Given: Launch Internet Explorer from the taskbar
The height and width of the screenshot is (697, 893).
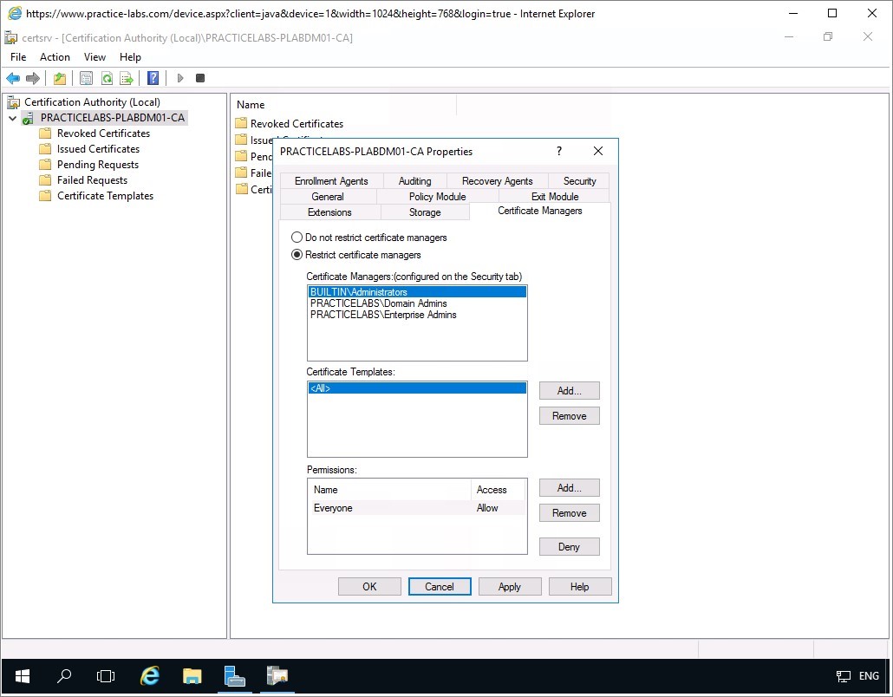Looking at the screenshot, I should point(149,676).
